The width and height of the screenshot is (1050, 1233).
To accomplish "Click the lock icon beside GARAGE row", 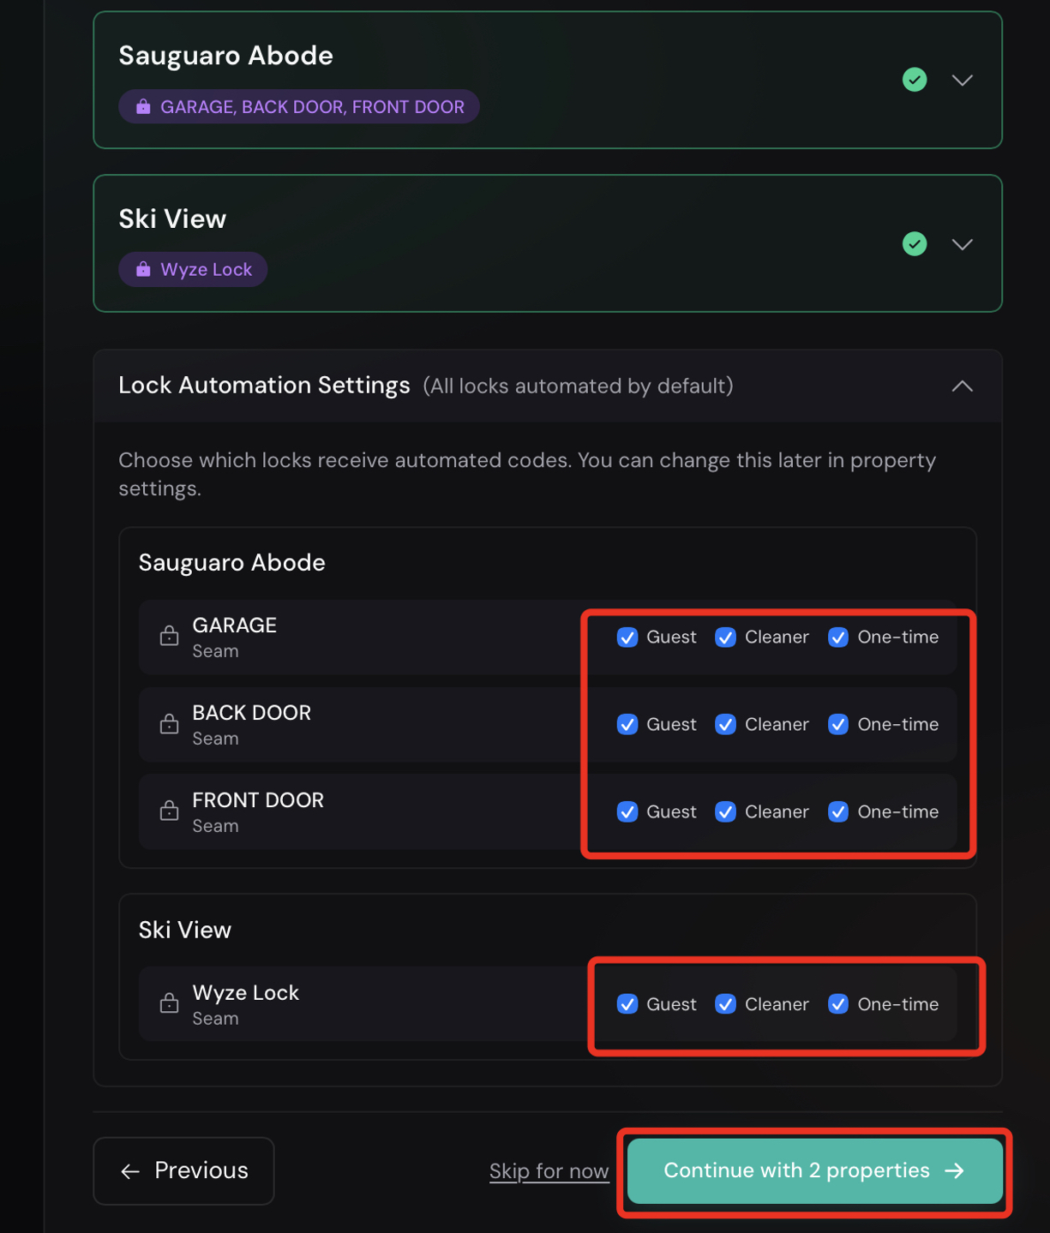I will [x=169, y=637].
